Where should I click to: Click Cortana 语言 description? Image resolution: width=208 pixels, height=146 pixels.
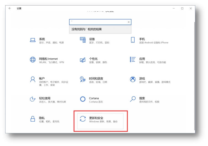click(x=96, y=102)
